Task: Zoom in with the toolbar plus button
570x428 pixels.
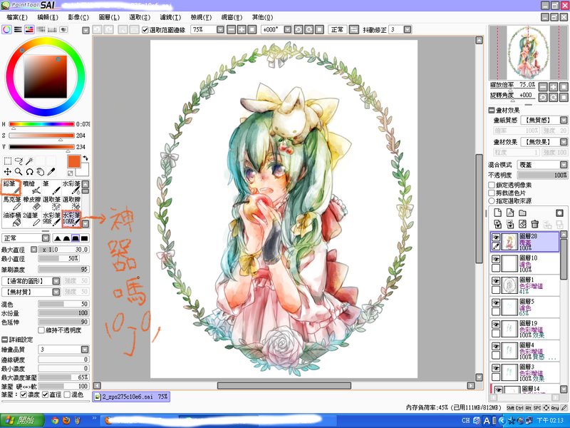Action: click(242, 29)
